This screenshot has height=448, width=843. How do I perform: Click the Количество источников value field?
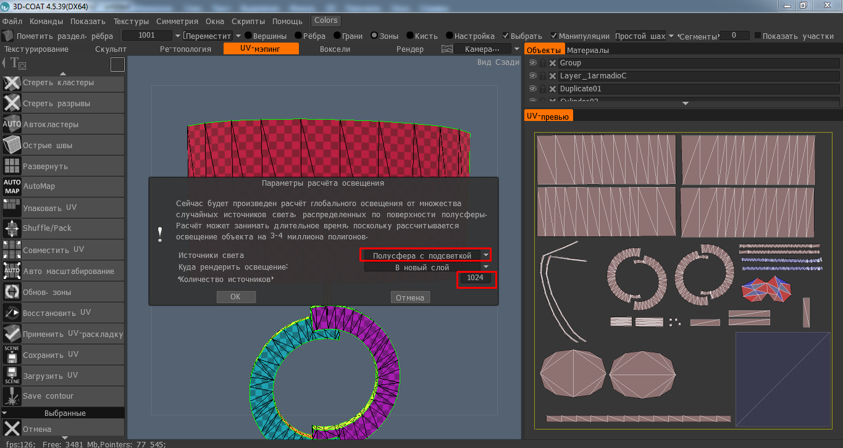[476, 279]
